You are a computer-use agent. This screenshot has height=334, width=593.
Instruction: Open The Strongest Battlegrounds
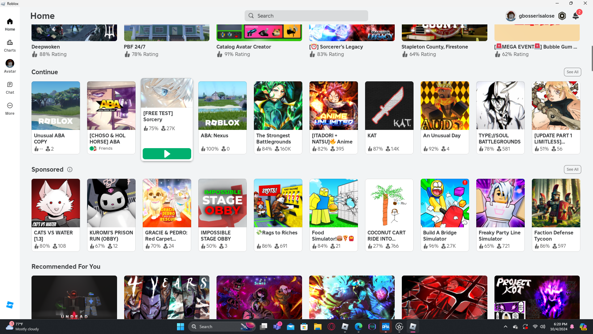tap(278, 118)
